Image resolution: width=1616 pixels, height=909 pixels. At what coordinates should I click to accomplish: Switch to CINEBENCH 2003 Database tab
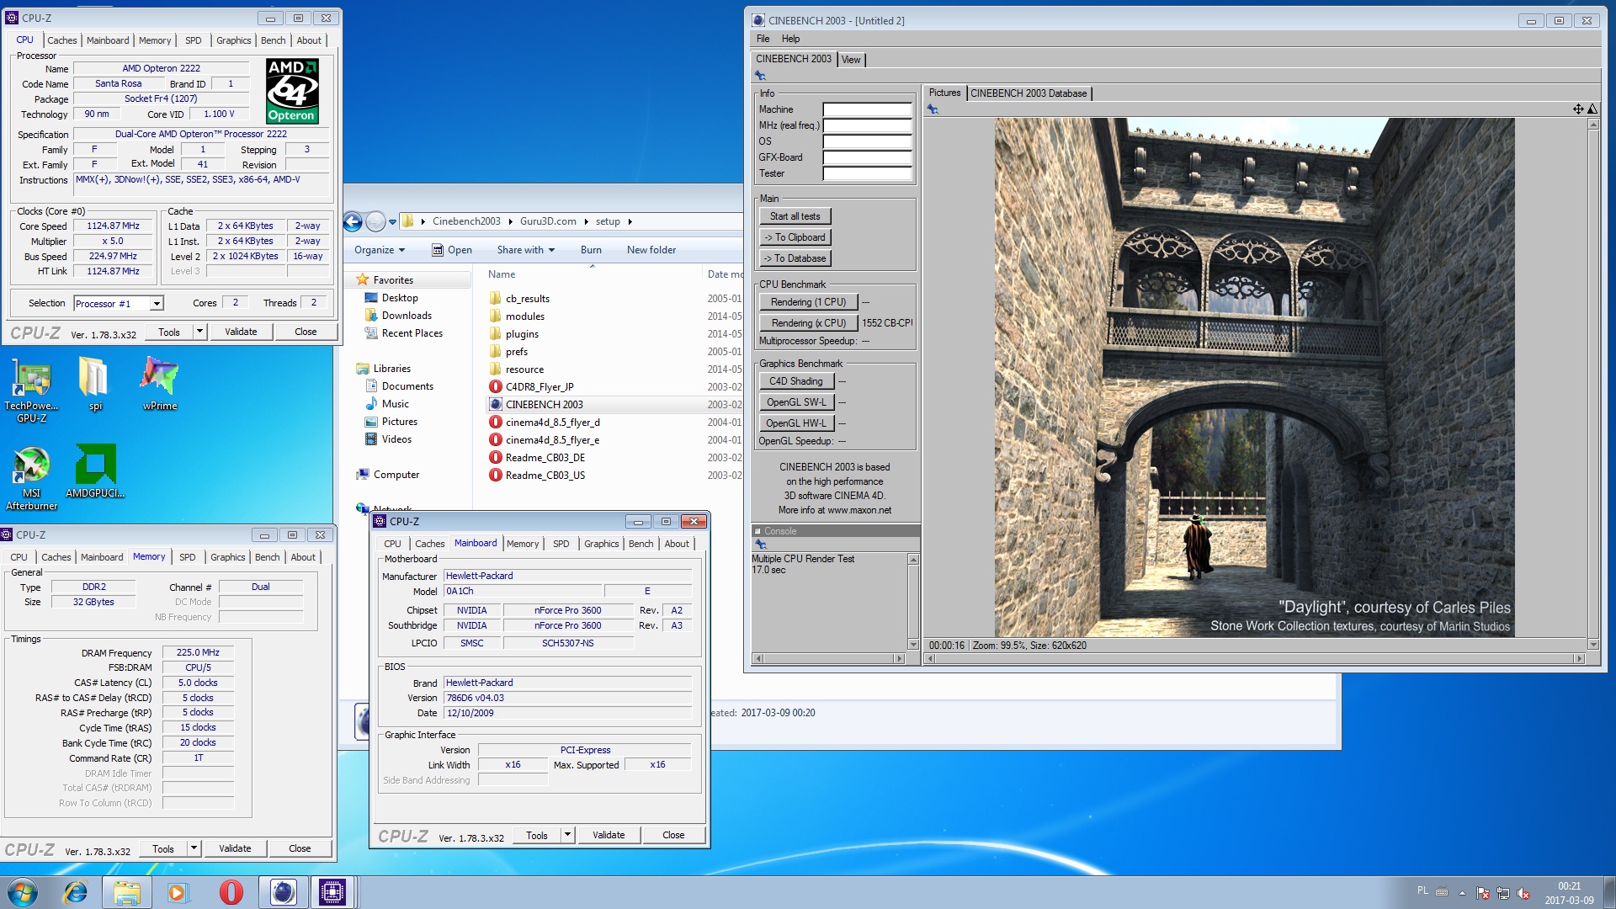(1029, 93)
